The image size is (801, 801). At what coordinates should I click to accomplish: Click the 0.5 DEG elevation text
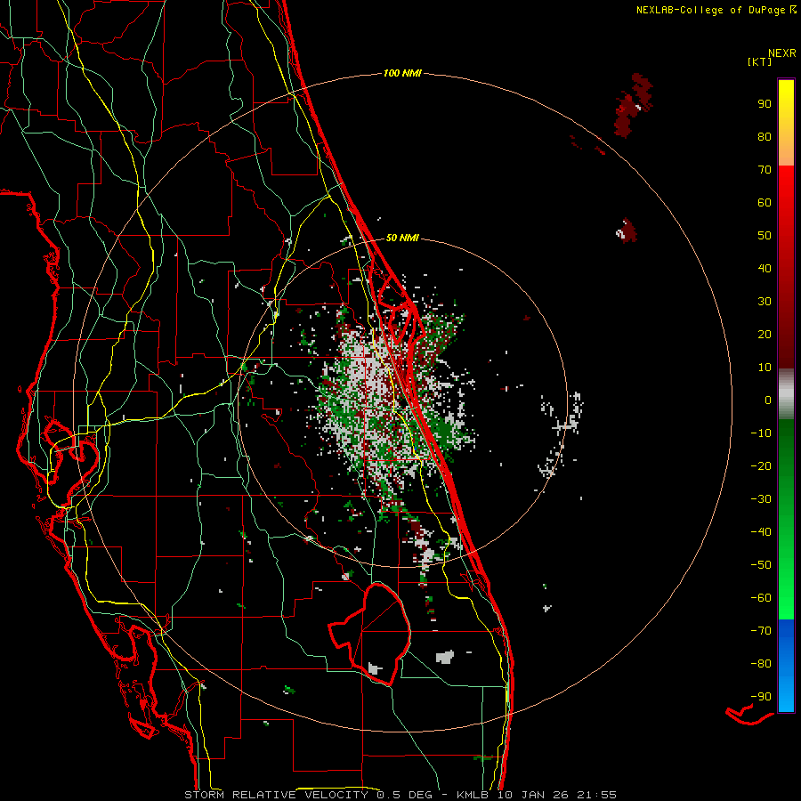[x=404, y=795]
